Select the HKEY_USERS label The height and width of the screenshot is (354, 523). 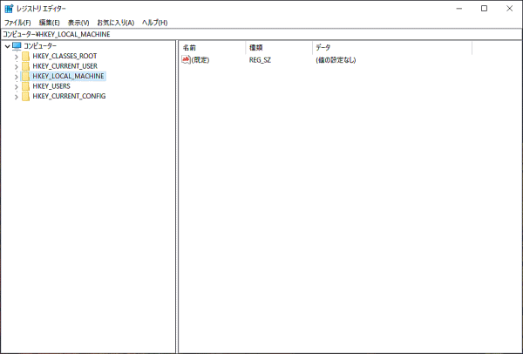(51, 86)
